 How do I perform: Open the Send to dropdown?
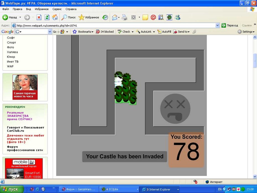point(182,32)
